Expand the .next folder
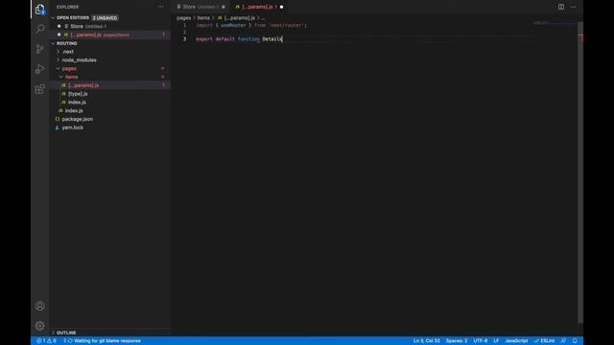 pyautogui.click(x=68, y=52)
